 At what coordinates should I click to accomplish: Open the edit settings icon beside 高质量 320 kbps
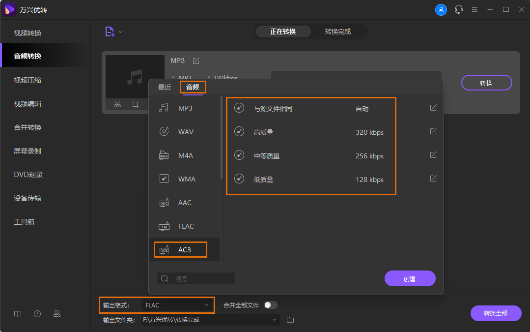433,131
